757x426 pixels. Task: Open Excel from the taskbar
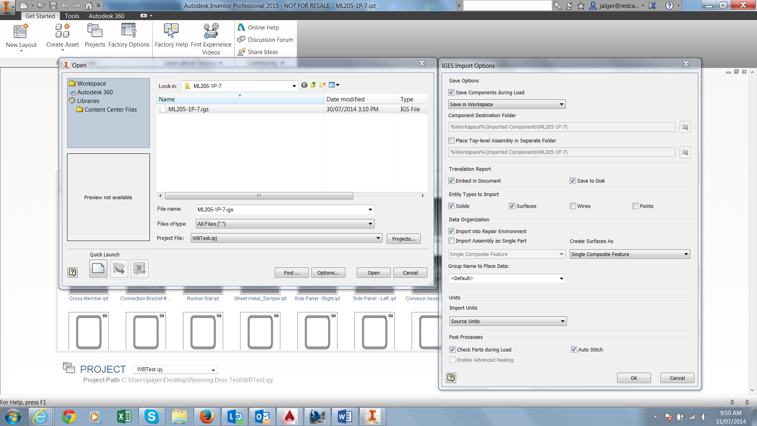pos(124,417)
